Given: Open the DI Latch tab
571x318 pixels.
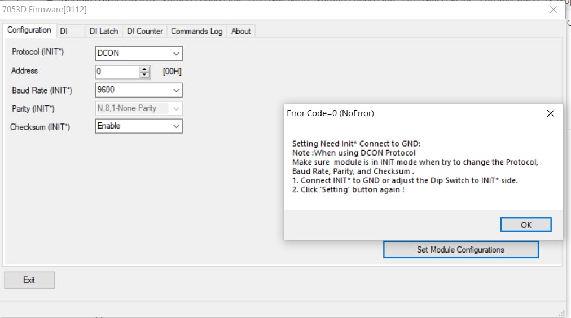Looking at the screenshot, I should [104, 31].
